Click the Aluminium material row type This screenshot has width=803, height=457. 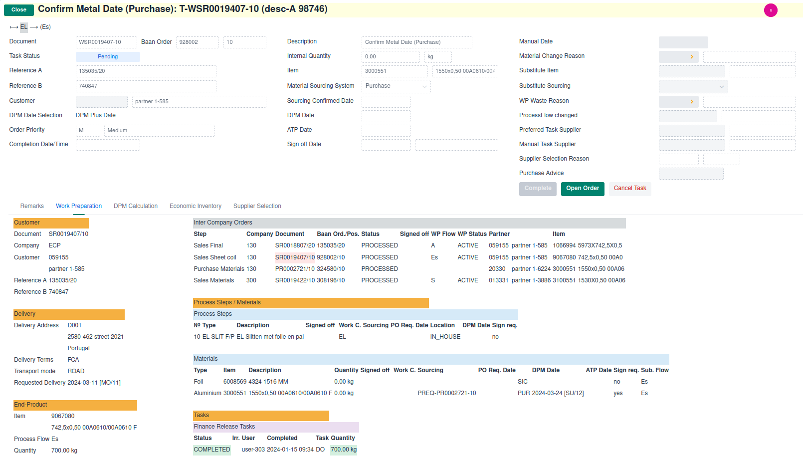pos(207,393)
